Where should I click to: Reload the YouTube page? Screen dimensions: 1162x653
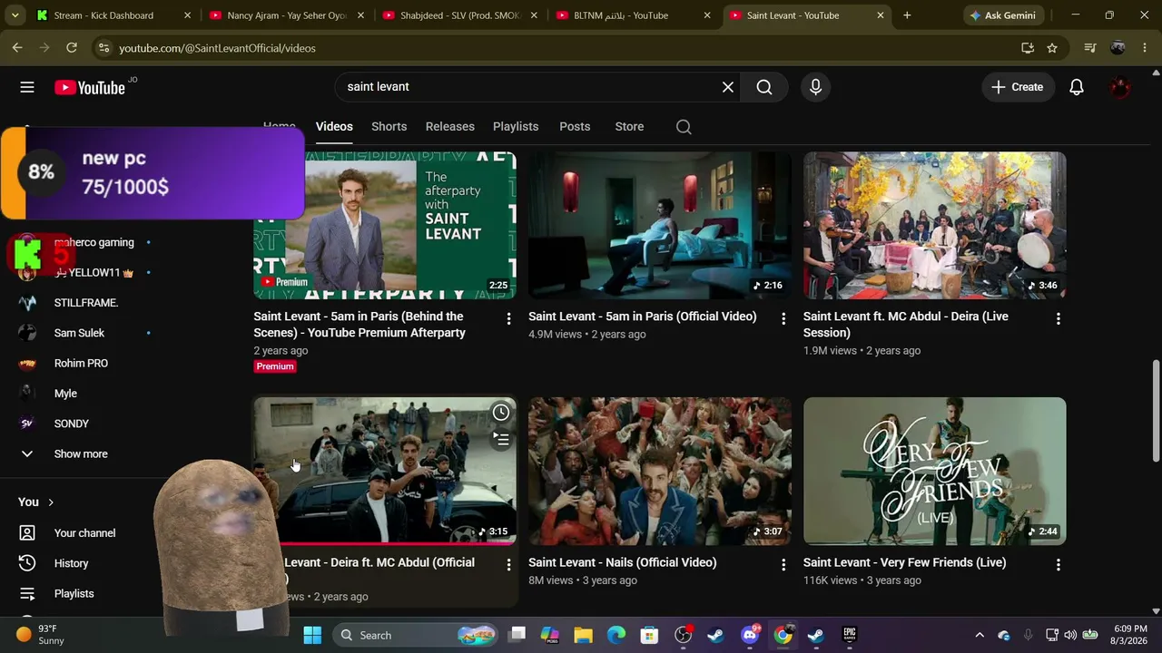click(x=72, y=48)
